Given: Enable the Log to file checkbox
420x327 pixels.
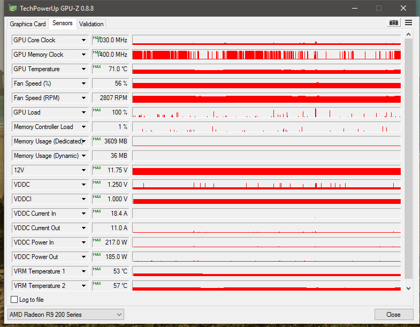Looking at the screenshot, I should point(15,300).
